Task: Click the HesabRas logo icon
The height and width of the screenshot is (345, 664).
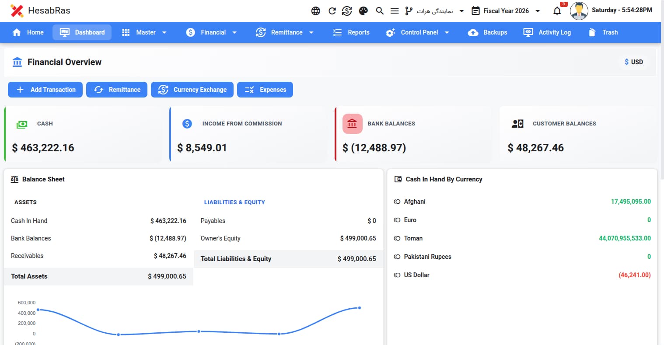Action: click(x=17, y=11)
